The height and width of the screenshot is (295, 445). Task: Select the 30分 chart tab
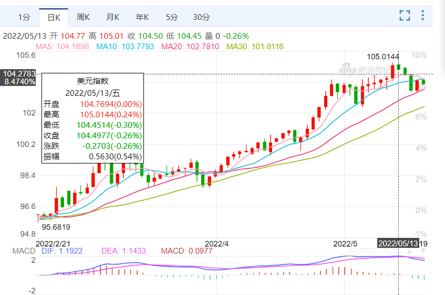[x=201, y=17]
